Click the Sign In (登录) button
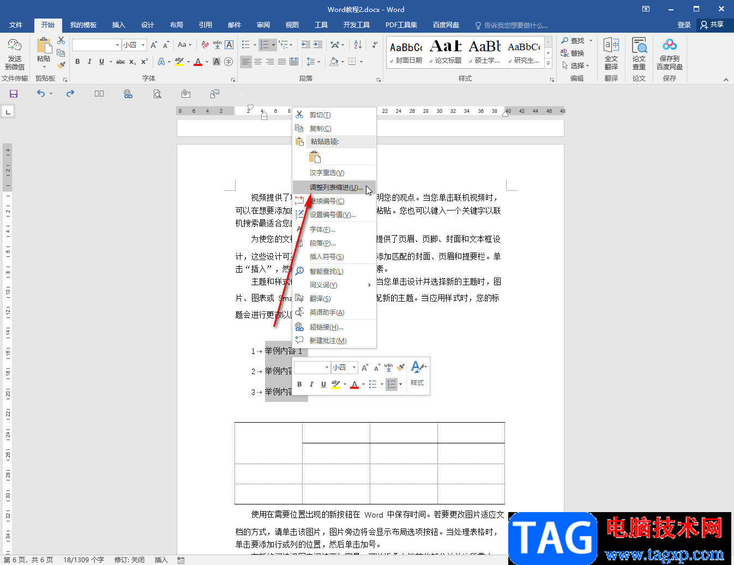Viewport: 734px width, 565px height. [x=684, y=25]
